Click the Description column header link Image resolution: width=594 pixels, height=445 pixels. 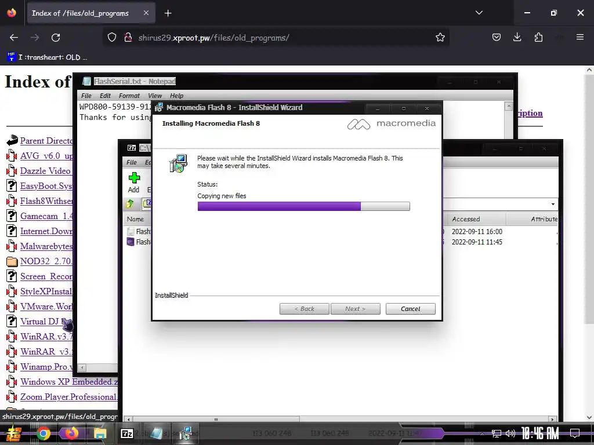click(530, 113)
